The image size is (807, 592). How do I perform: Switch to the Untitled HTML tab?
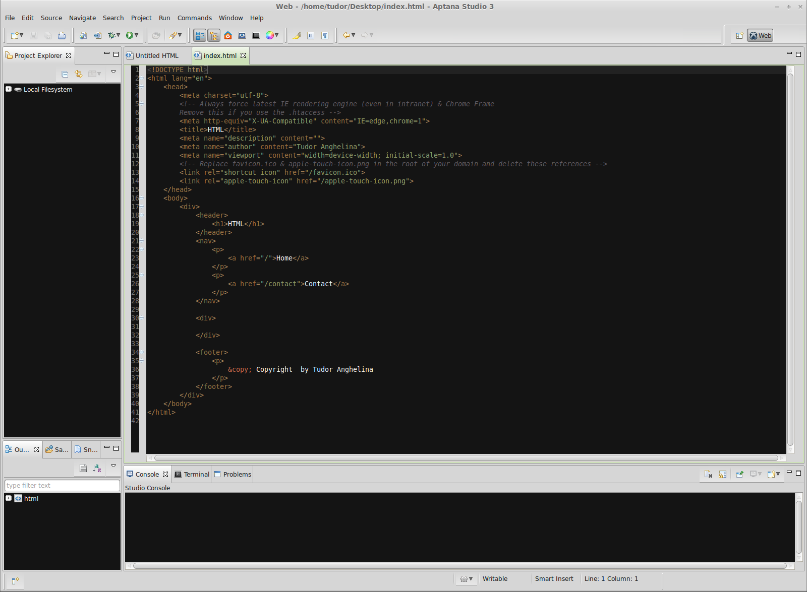(157, 55)
